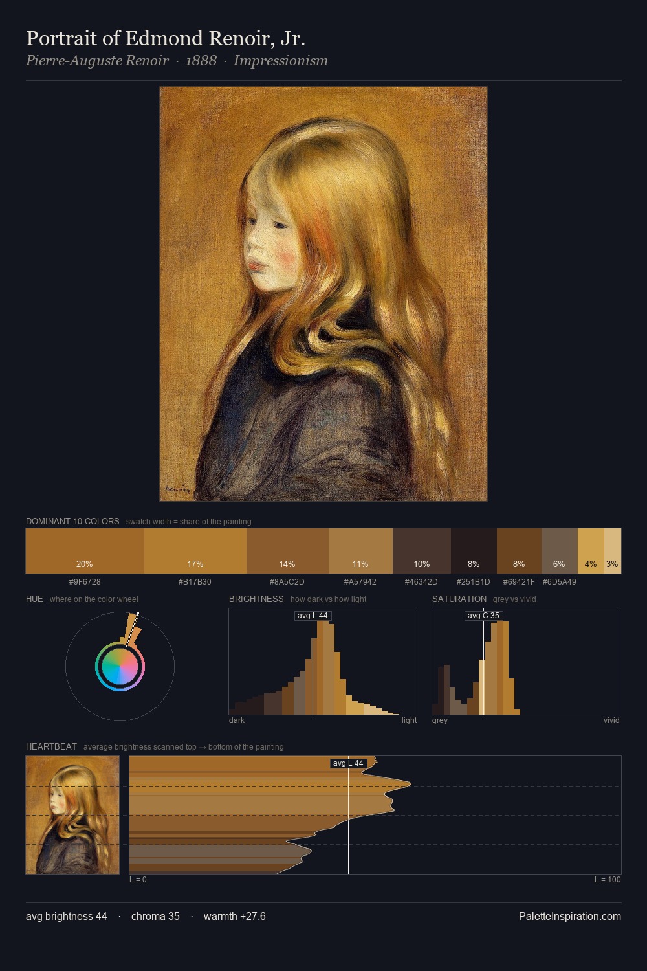647x971 pixels.
Task: Click the hex code #8A5C2D
Action: click(x=287, y=582)
